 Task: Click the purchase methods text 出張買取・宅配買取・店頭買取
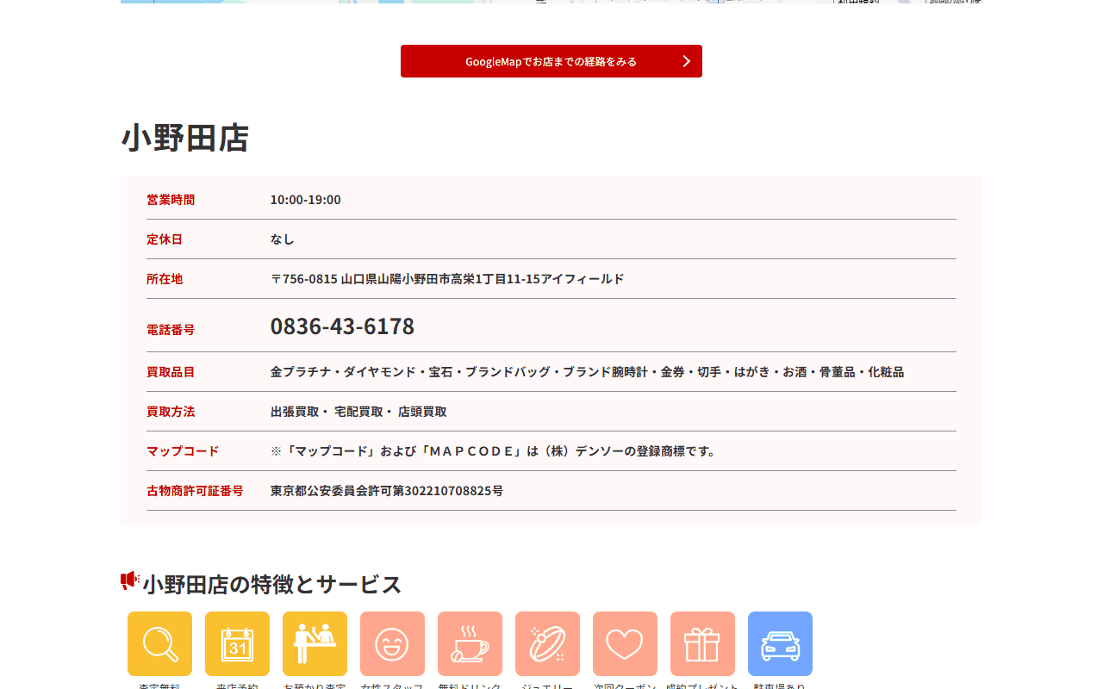pyautogui.click(x=358, y=412)
